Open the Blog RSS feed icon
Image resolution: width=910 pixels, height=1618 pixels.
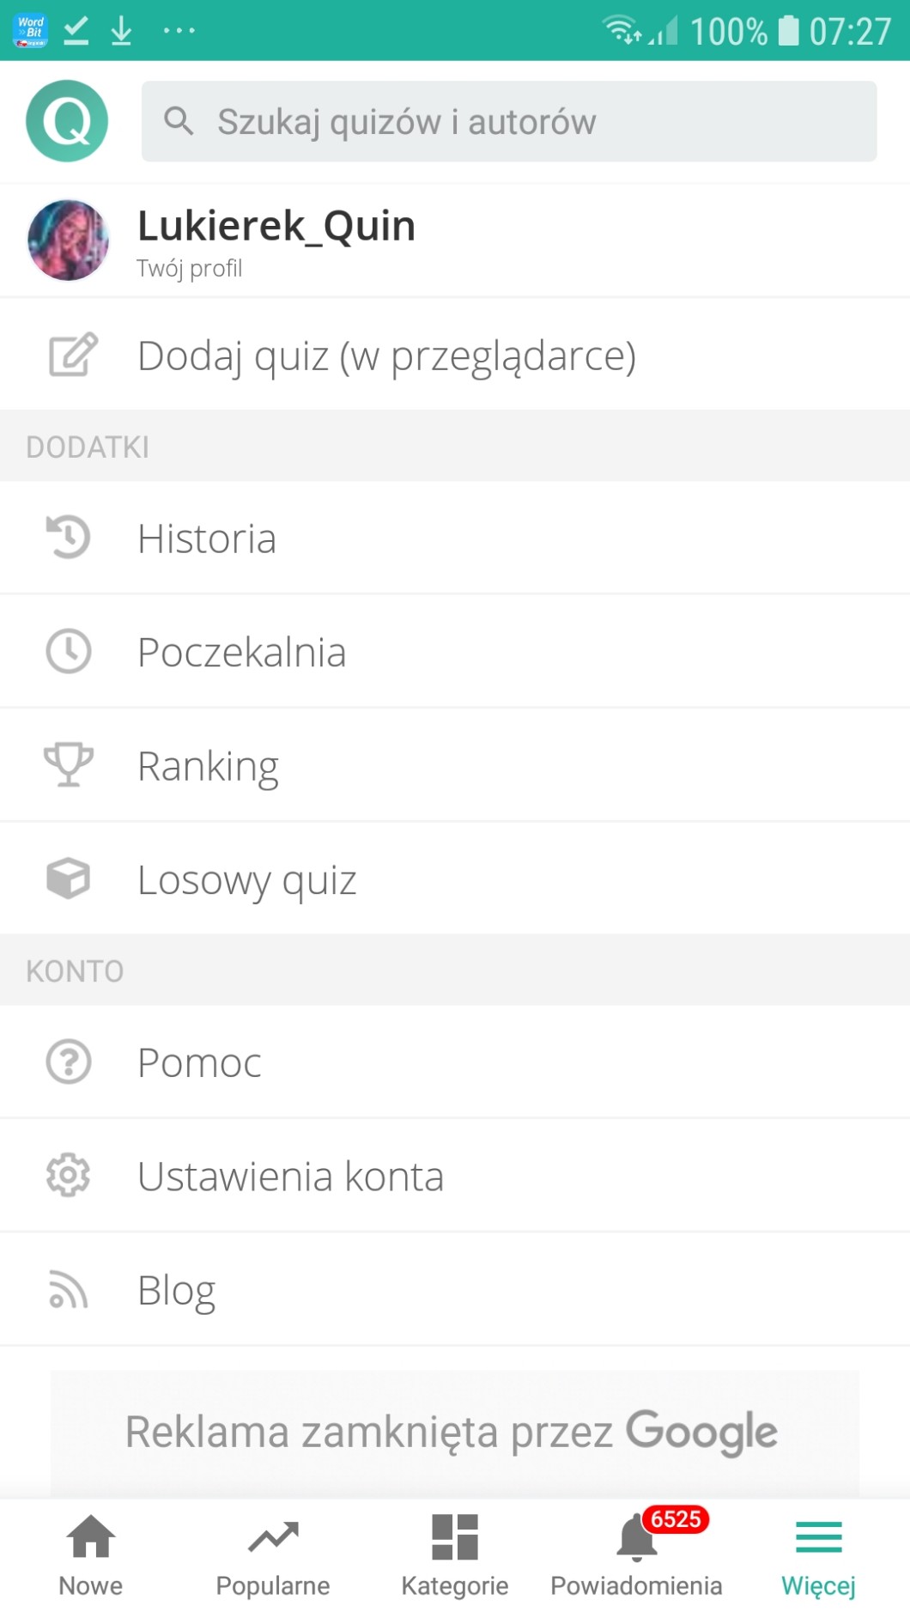pos(68,1289)
